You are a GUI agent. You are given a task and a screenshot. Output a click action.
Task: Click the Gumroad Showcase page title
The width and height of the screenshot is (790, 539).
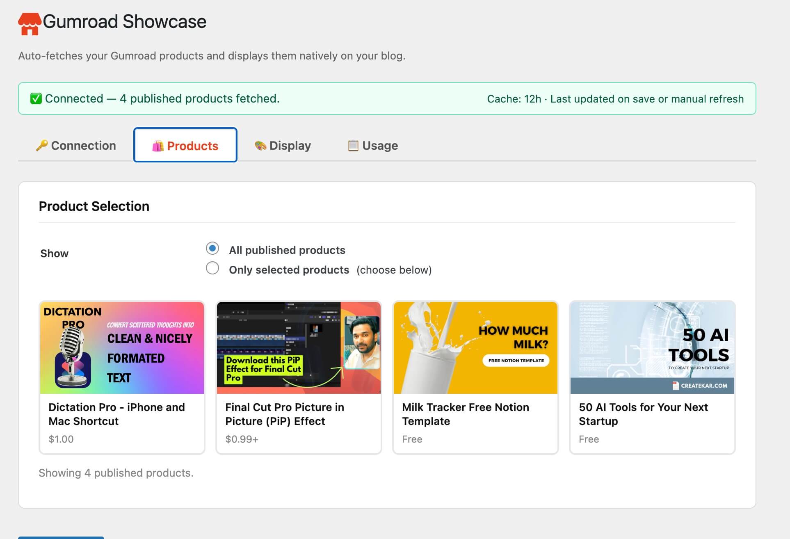[125, 22]
